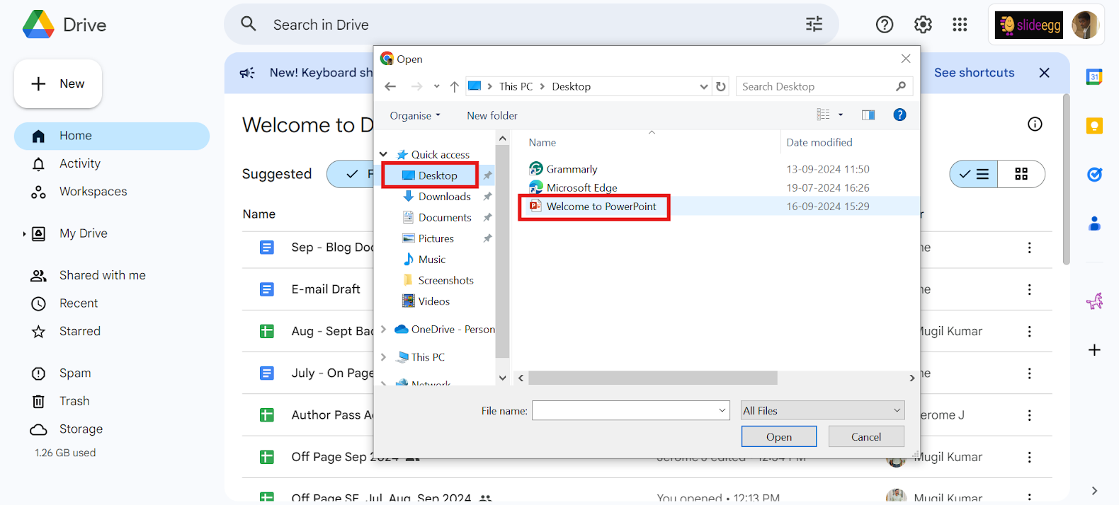Screen dimensions: 1119x505
Task: Open Contacts side panel icon
Action: pyautogui.click(x=1094, y=224)
